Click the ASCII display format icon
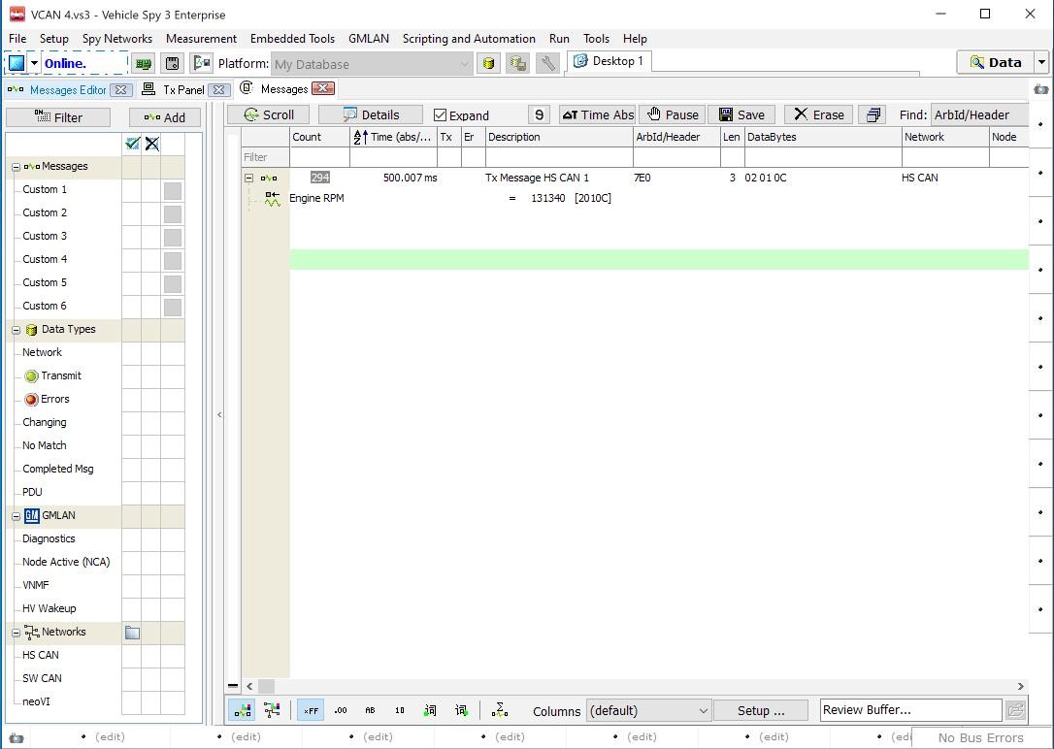The image size is (1054, 749). 370,710
